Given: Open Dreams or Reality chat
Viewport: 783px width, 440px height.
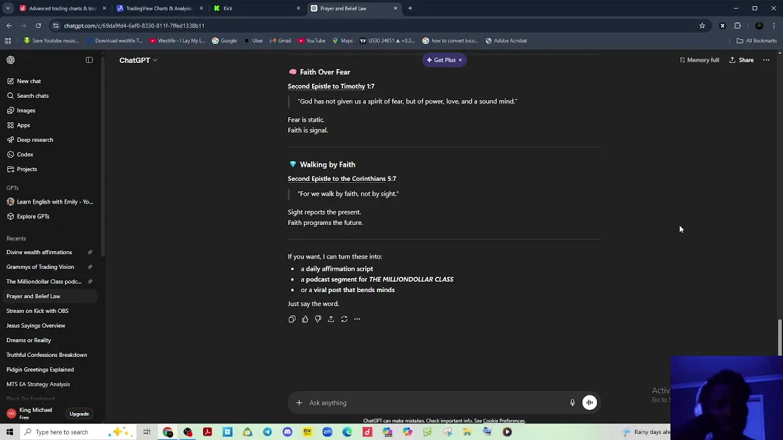Looking at the screenshot, I should [x=49, y=340].
